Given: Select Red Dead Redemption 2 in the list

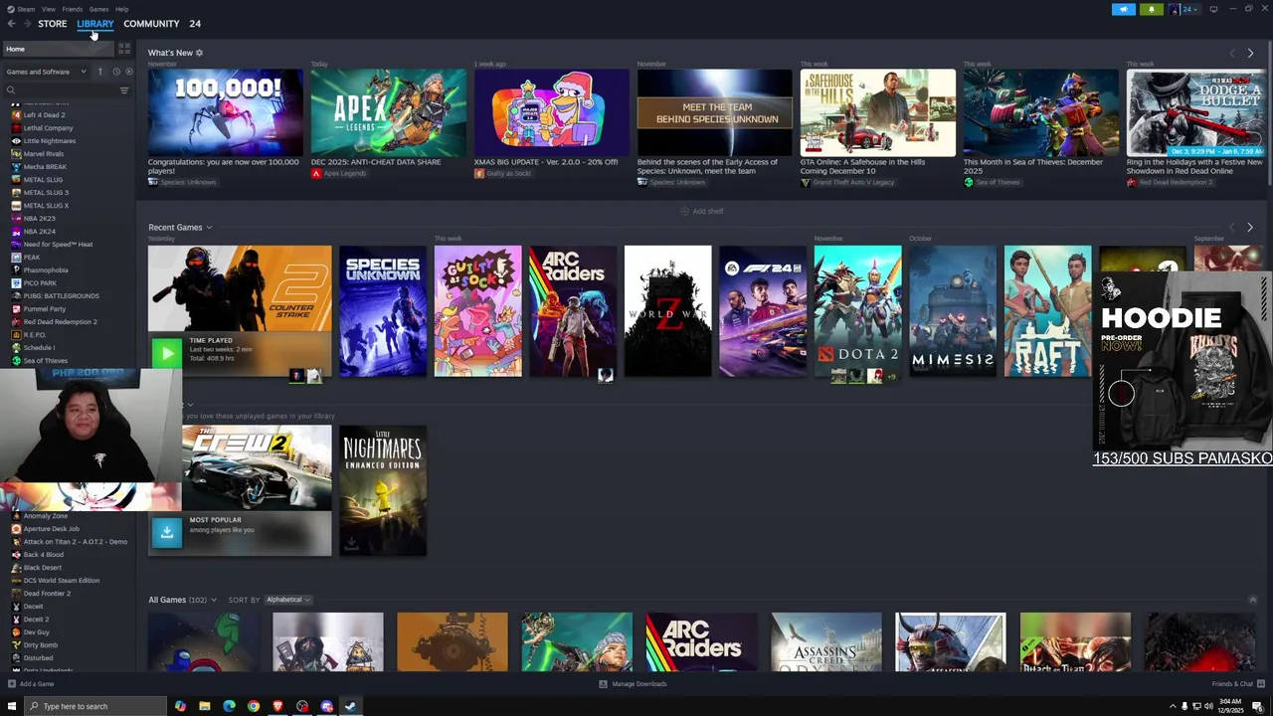Looking at the screenshot, I should click(60, 322).
